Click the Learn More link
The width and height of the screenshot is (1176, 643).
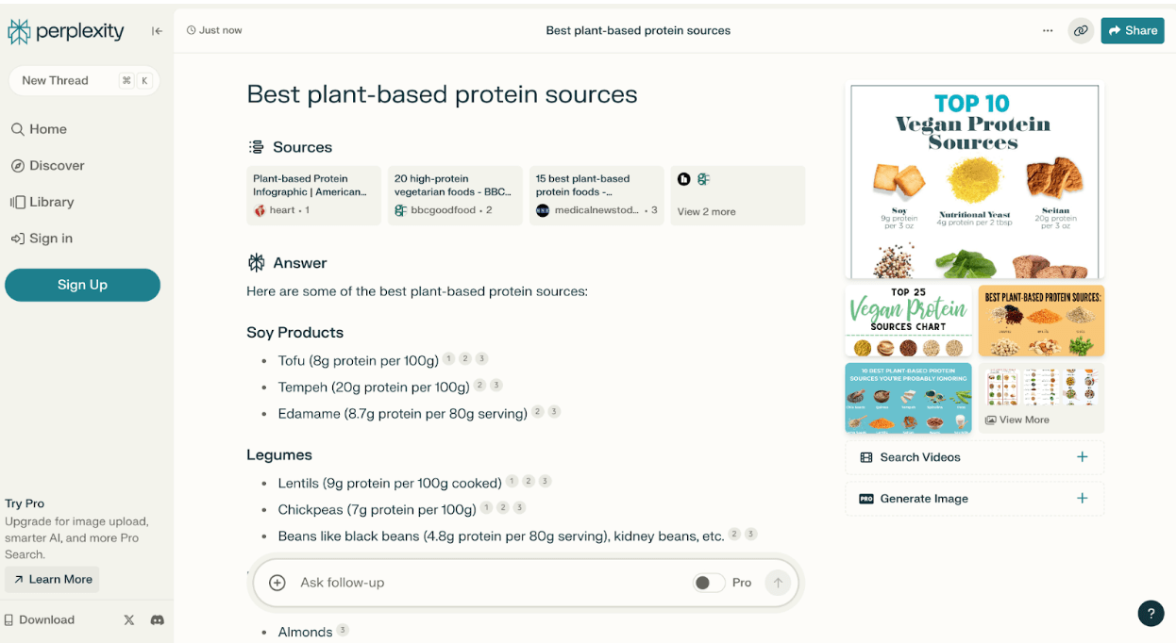(x=51, y=579)
